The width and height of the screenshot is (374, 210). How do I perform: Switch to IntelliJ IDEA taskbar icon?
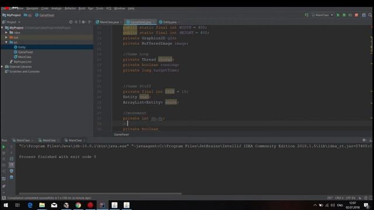coord(102,205)
